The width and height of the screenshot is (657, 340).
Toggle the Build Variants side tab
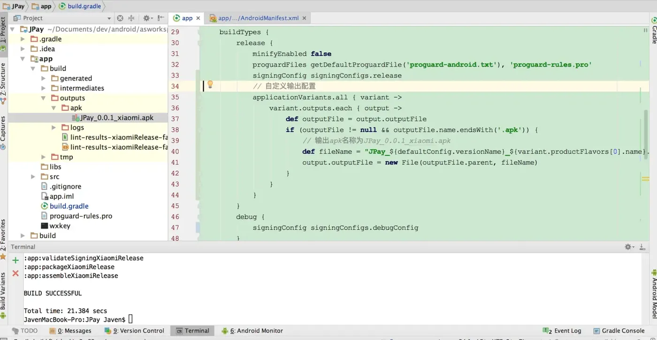(3, 295)
